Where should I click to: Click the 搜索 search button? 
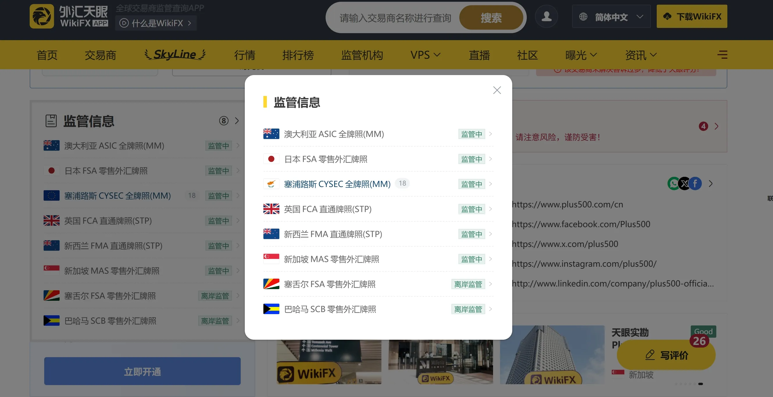click(491, 17)
